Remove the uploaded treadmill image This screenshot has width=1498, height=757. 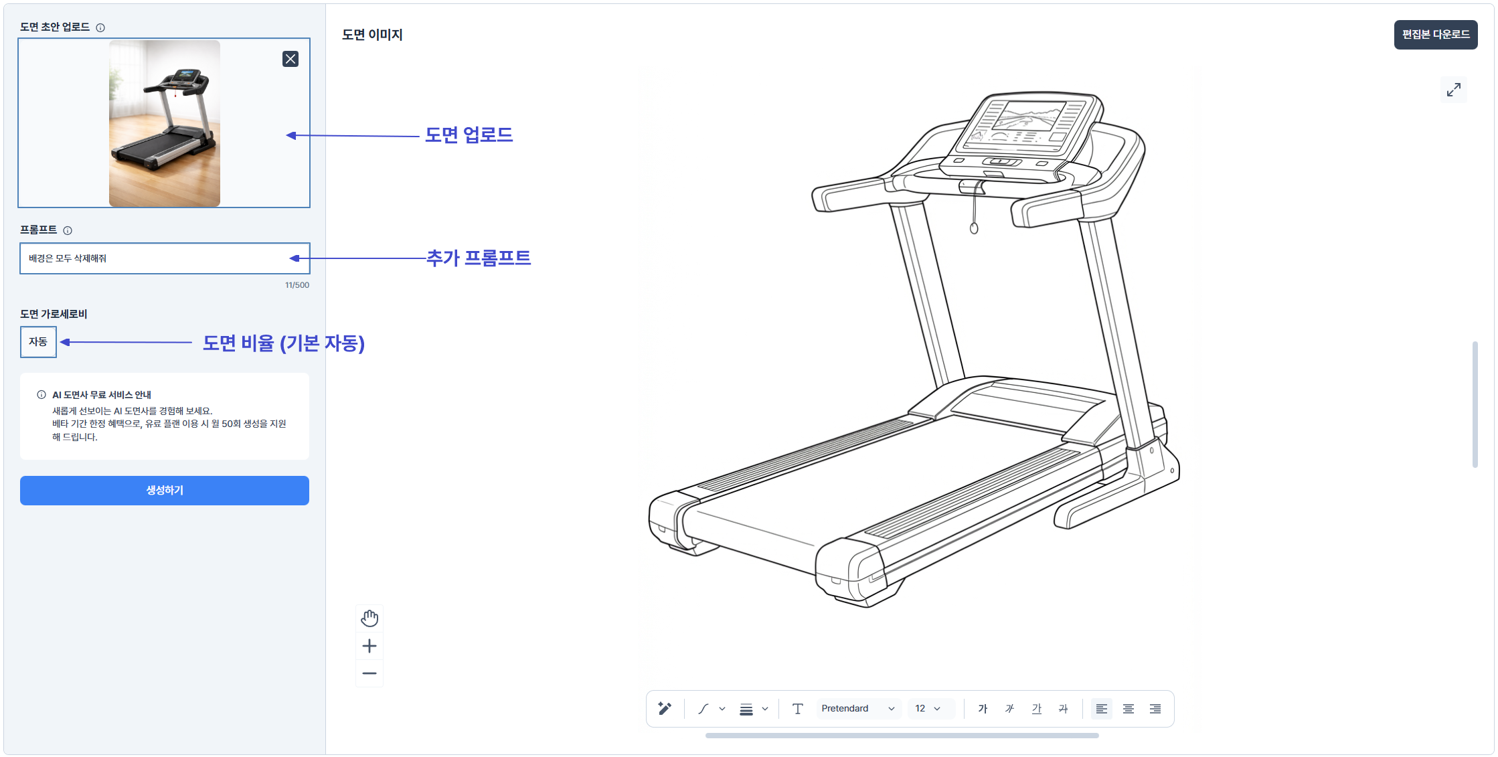(x=290, y=59)
